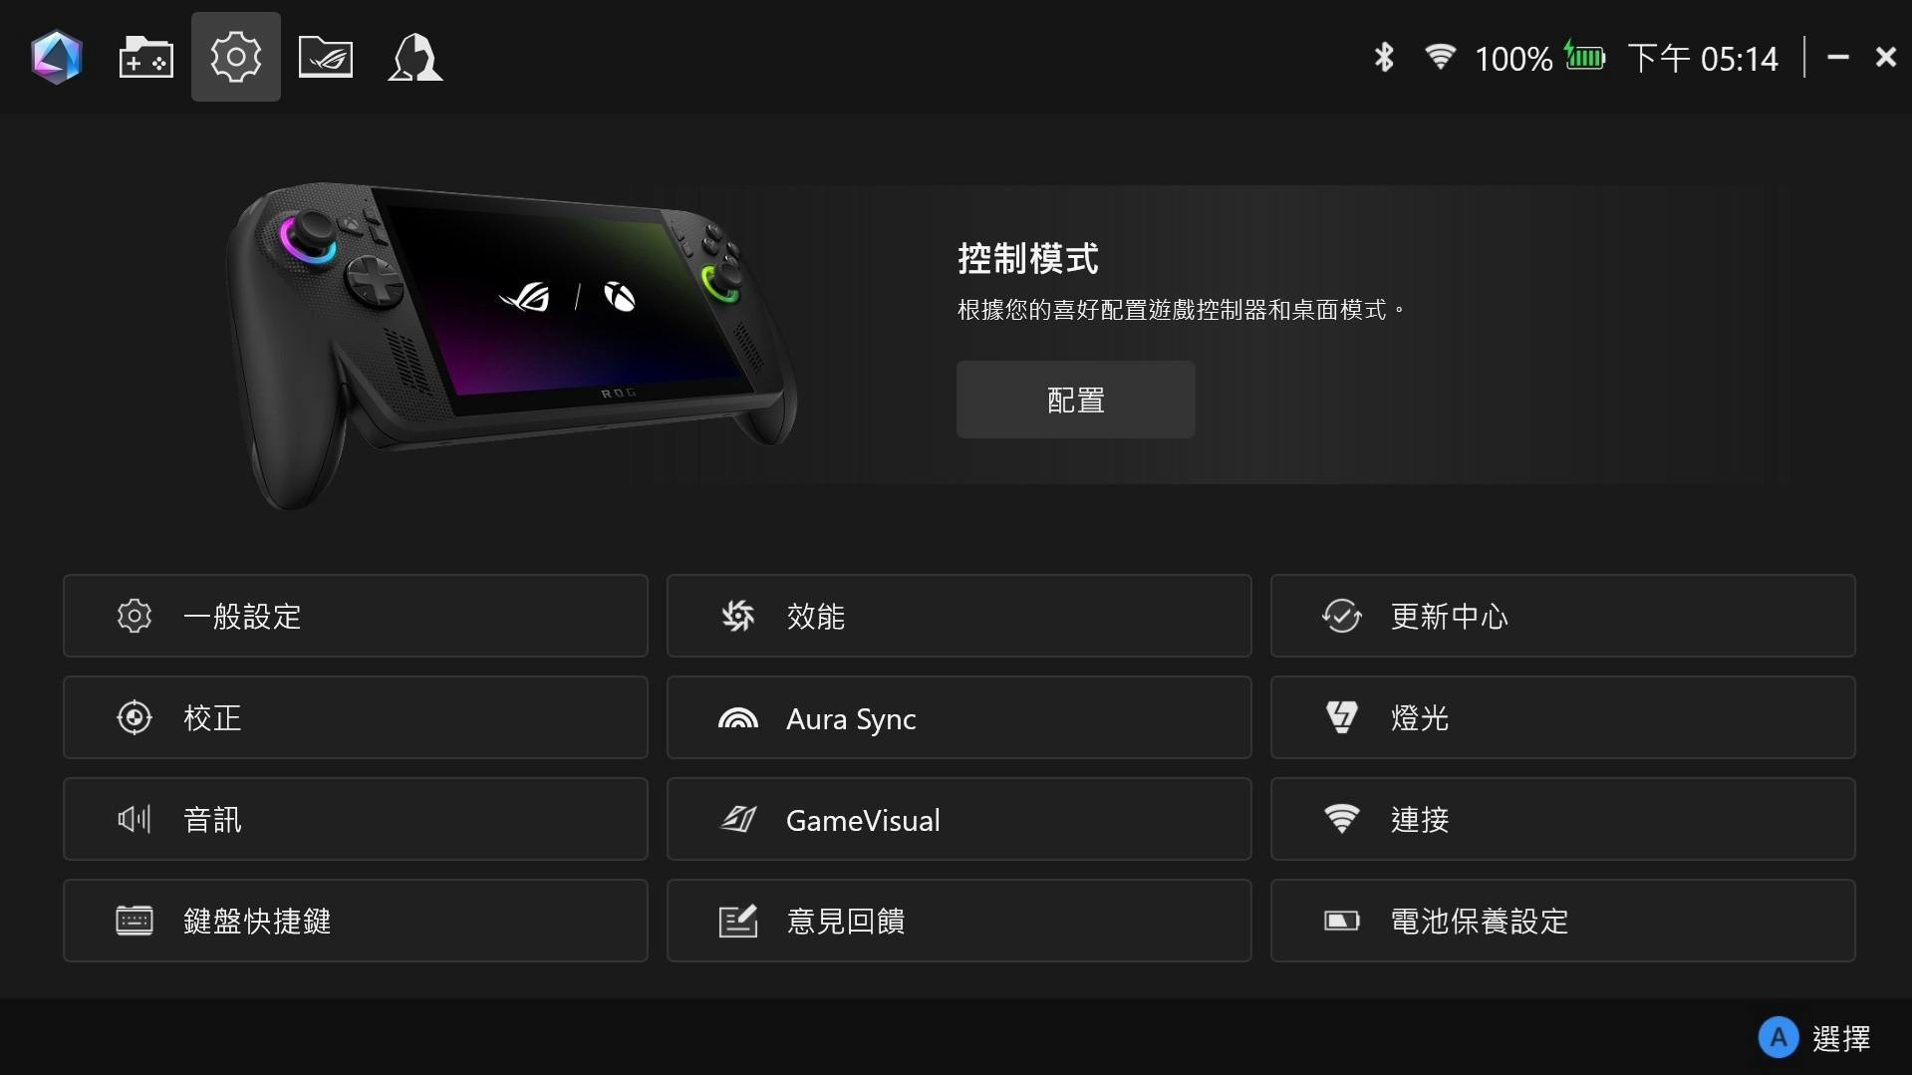Click the Bluetooth status icon
This screenshot has width=1912, height=1075.
click(1383, 58)
